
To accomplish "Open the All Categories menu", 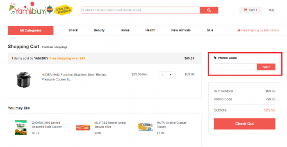I will tap(31, 31).
